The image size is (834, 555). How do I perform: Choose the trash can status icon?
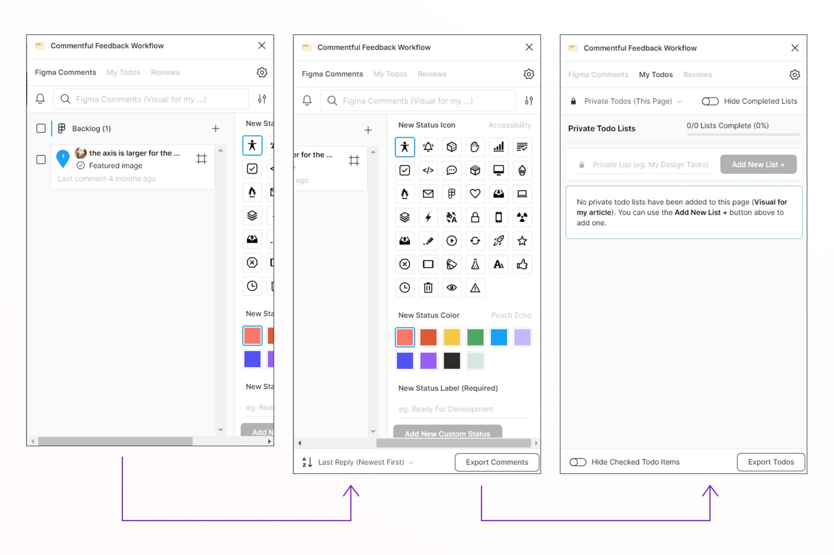tap(428, 288)
